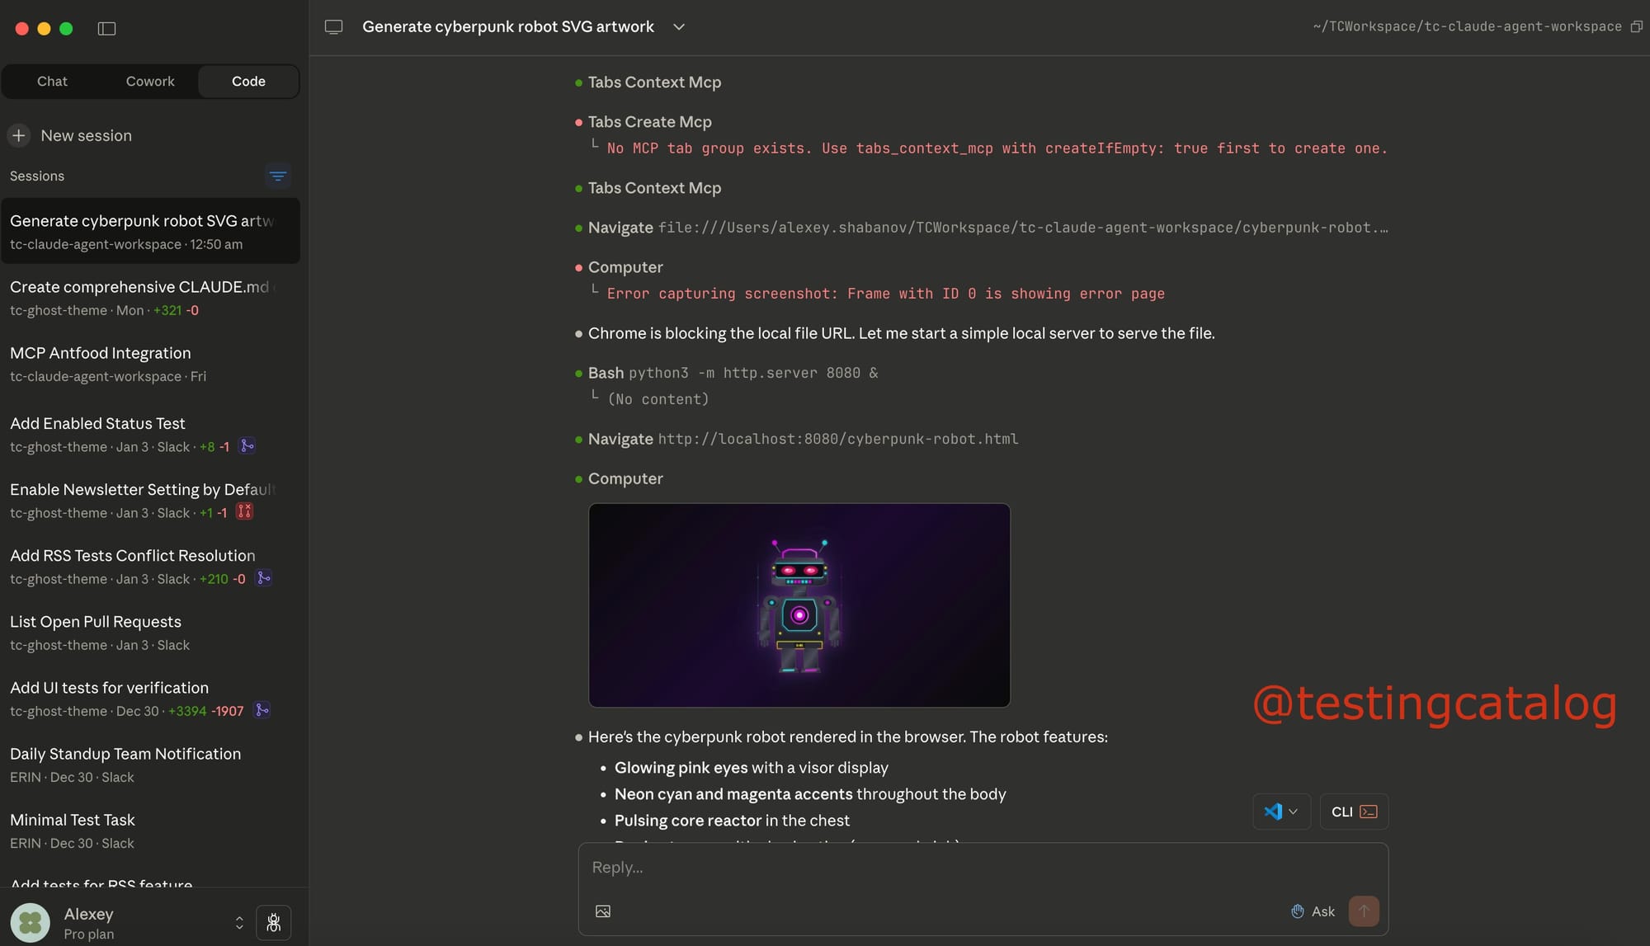Toggle the Ask permission mode
Viewport: 1650px width, 946px height.
tap(1313, 911)
